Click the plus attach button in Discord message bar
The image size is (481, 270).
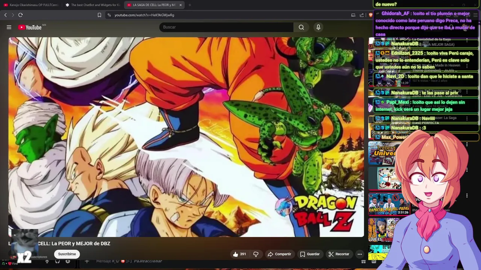(87, 261)
